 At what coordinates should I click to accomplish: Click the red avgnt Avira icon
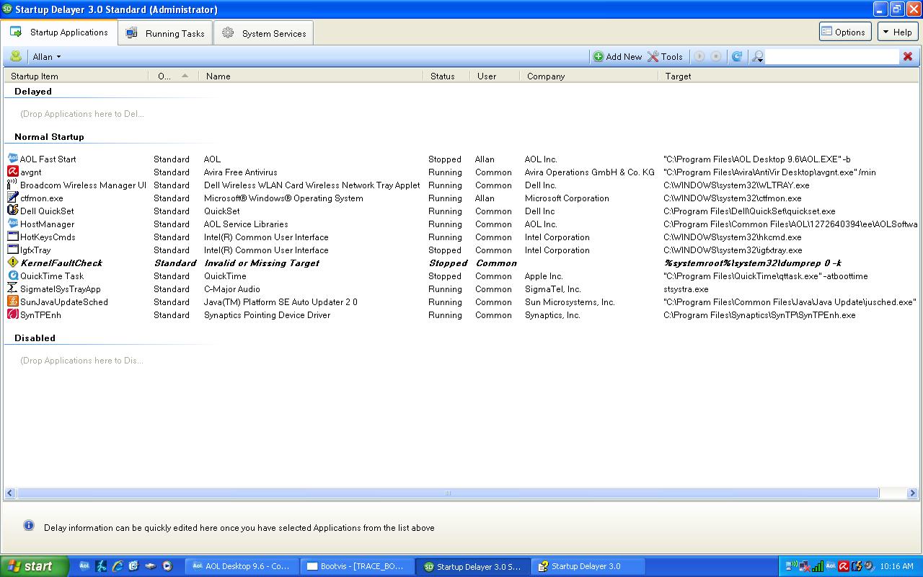(13, 172)
